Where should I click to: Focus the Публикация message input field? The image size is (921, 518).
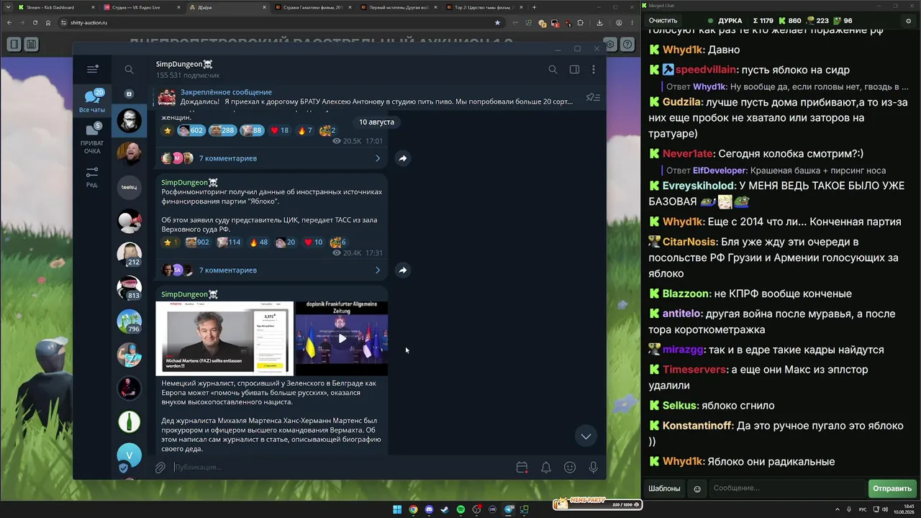pos(342,468)
